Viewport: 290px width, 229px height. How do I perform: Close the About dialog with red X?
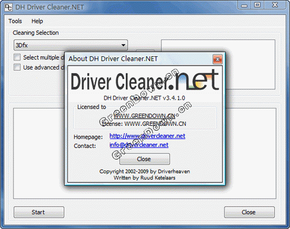pyautogui.click(x=217, y=59)
